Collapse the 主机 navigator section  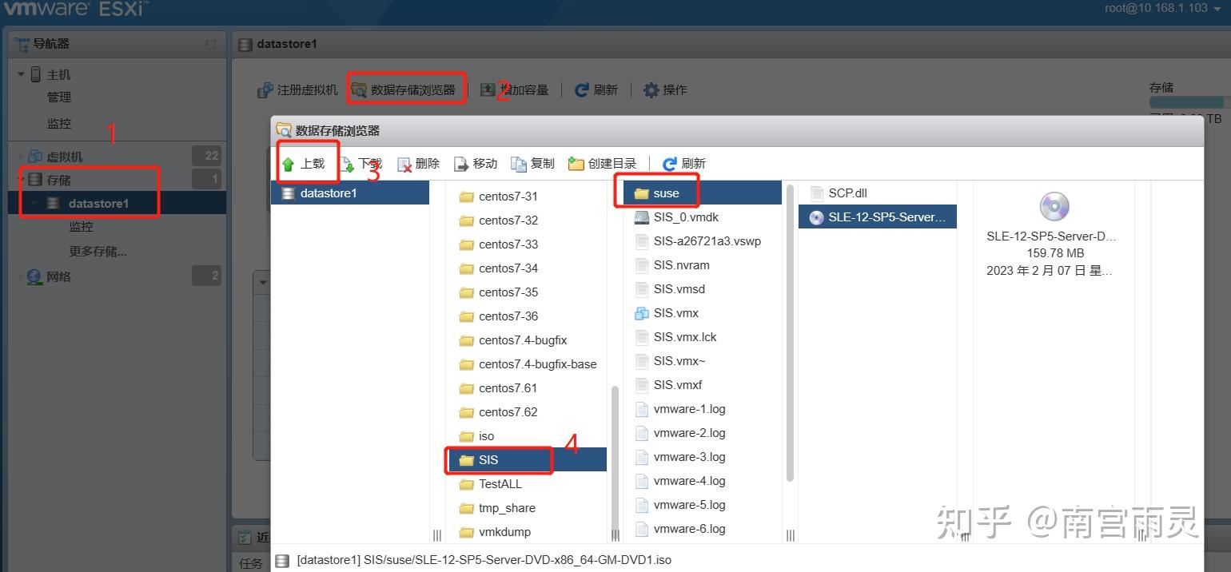(22, 73)
